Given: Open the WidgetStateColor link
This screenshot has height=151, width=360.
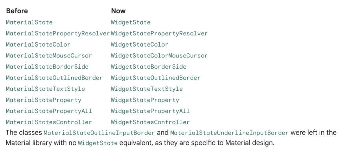Looking at the screenshot, I should 140,45.
